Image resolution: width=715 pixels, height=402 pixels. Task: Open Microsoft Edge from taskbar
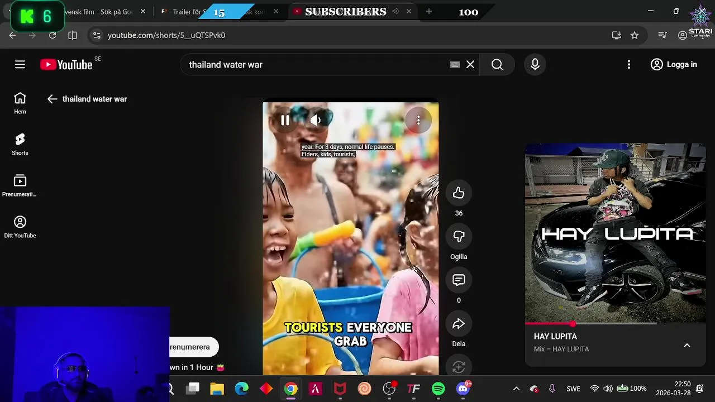(241, 389)
